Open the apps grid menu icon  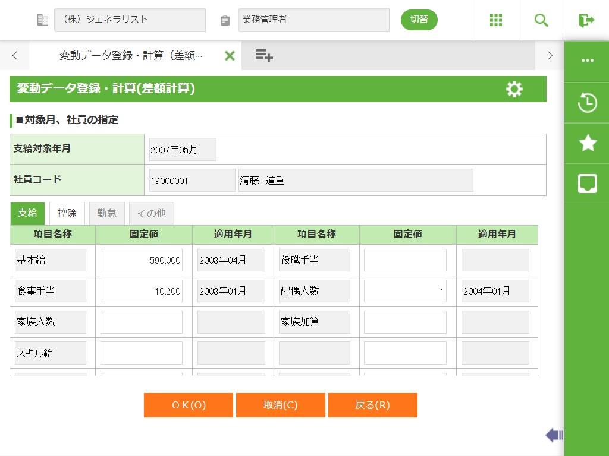[x=496, y=20]
